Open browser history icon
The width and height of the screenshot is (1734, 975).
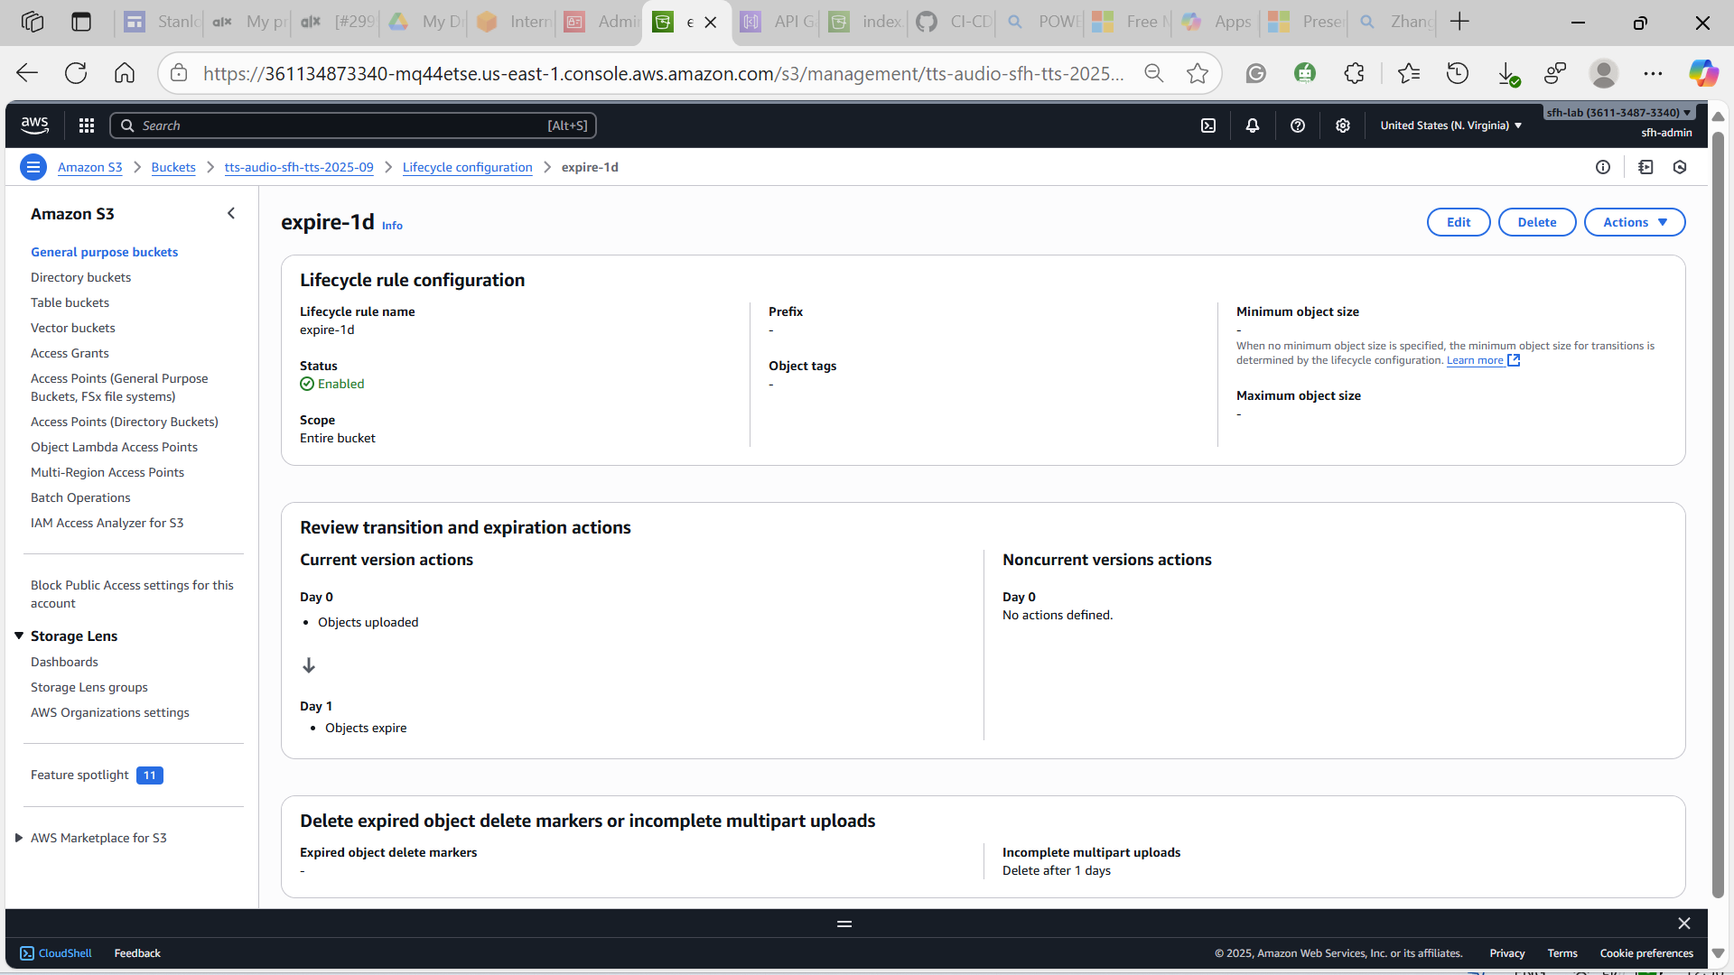click(x=1458, y=73)
